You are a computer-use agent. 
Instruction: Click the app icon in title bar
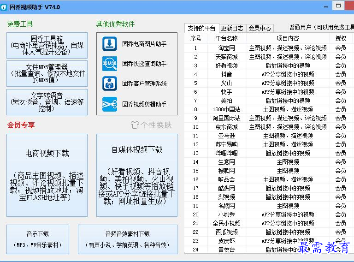click(x=4, y=7)
